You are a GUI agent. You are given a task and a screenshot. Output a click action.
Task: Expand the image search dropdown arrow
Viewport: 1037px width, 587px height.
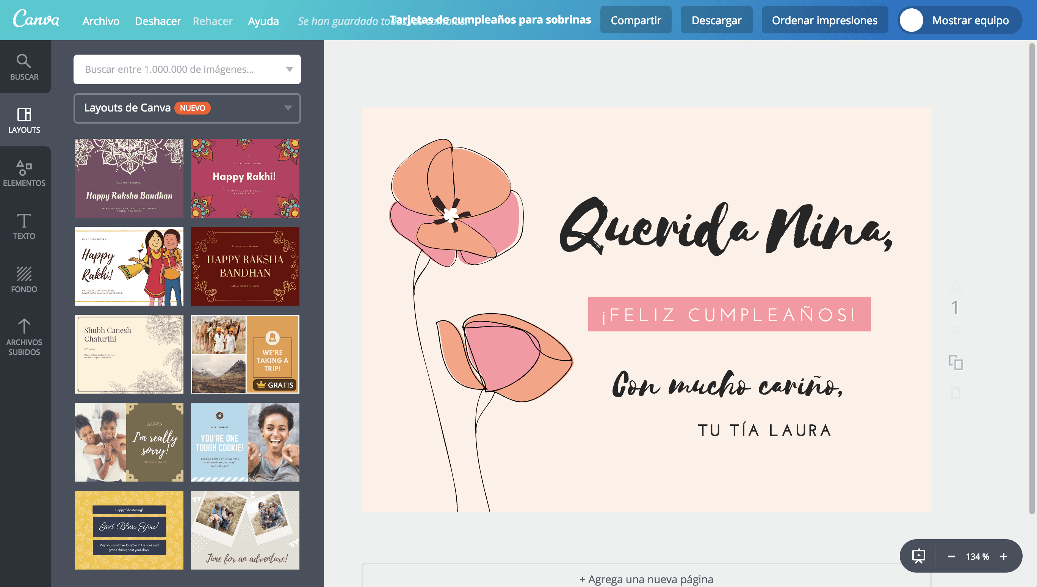click(289, 69)
